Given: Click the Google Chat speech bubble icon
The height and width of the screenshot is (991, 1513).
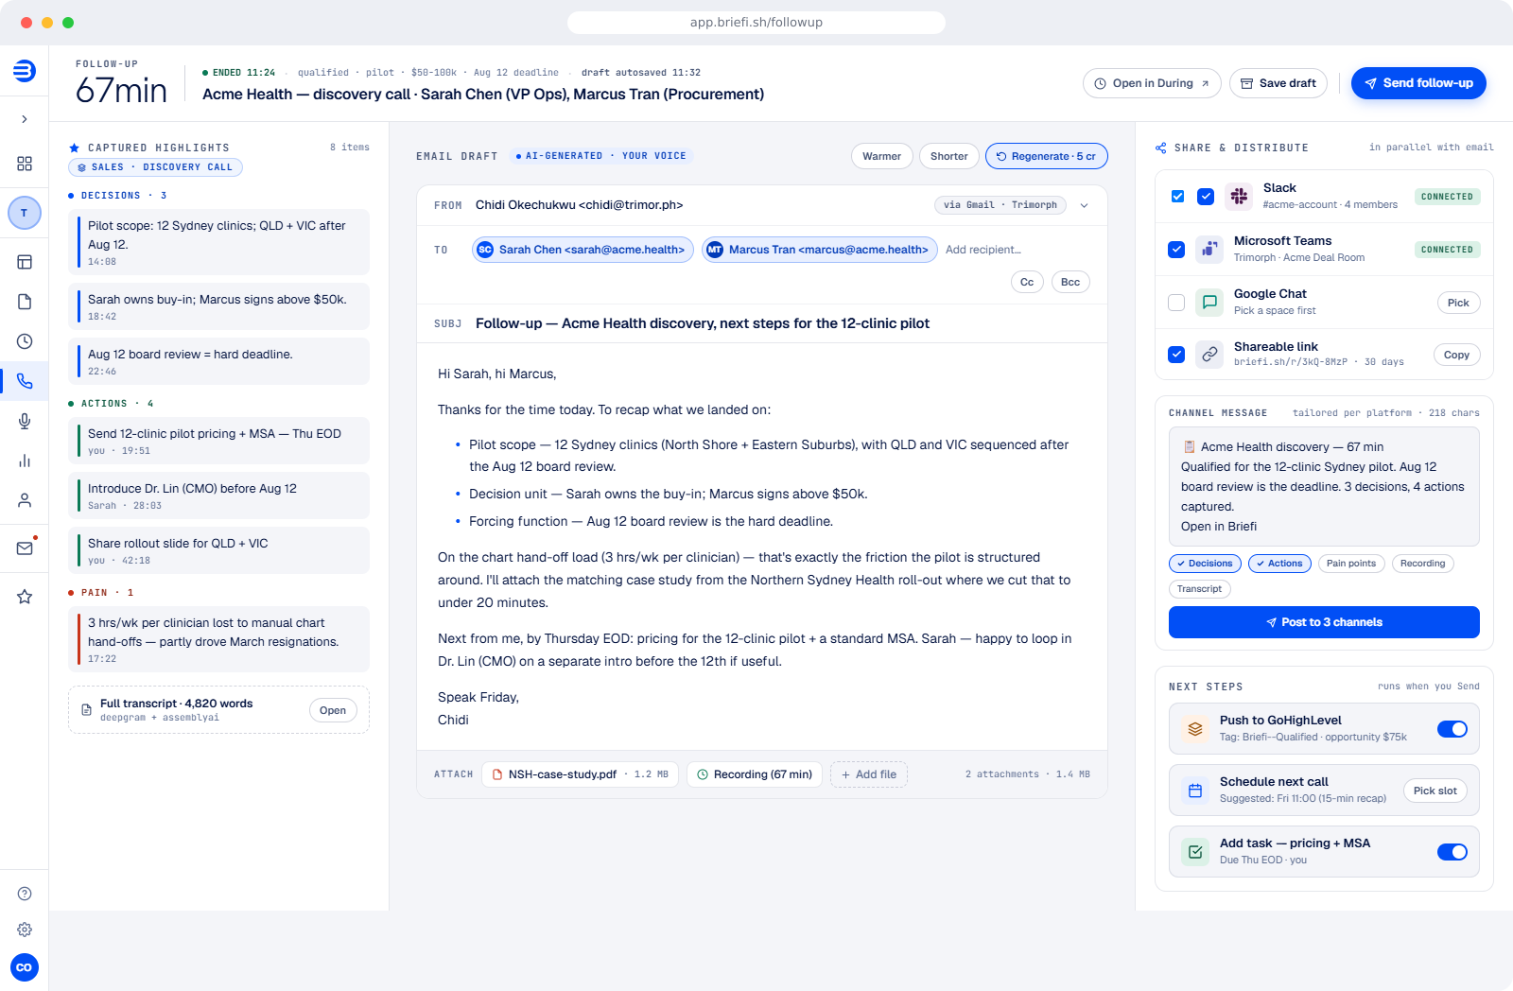Looking at the screenshot, I should [1209, 303].
